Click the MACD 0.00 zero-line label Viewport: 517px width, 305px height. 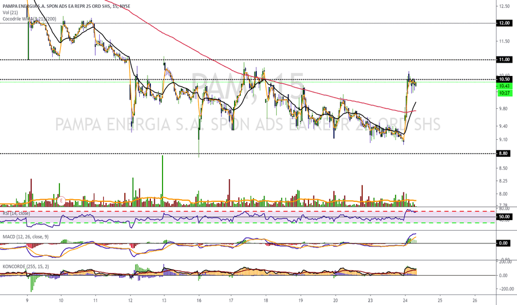click(504, 243)
